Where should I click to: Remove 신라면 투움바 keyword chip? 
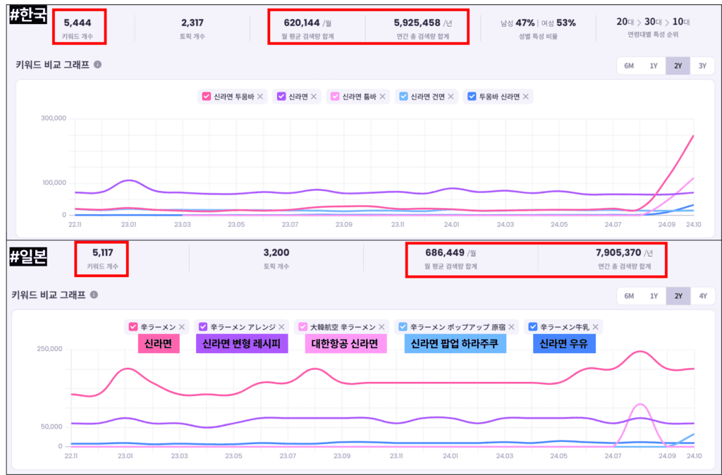point(260,97)
